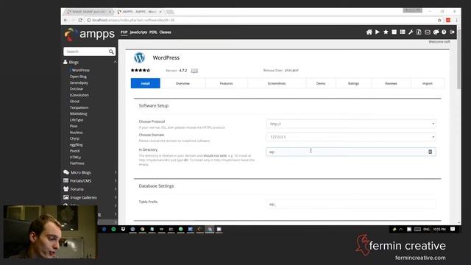This screenshot has height=265, width=471.
Task: Select the PHP scripts menu
Action: 124,32
